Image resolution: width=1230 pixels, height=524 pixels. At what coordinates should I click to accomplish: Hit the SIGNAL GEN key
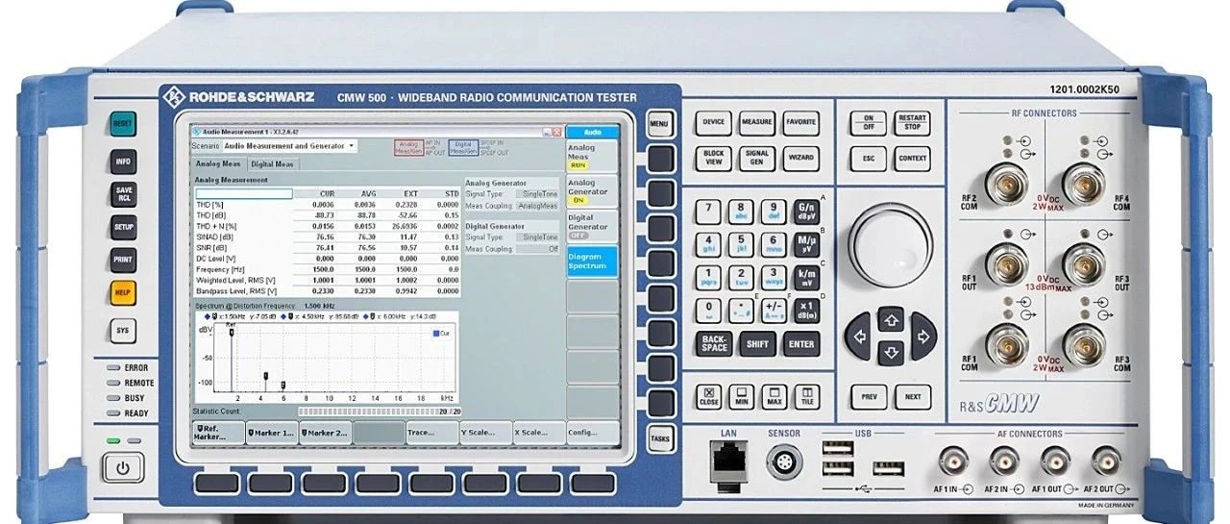757,157
